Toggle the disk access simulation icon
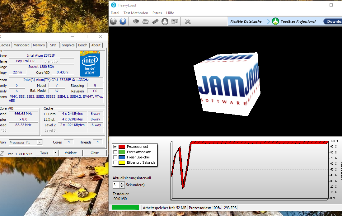 point(165,21)
